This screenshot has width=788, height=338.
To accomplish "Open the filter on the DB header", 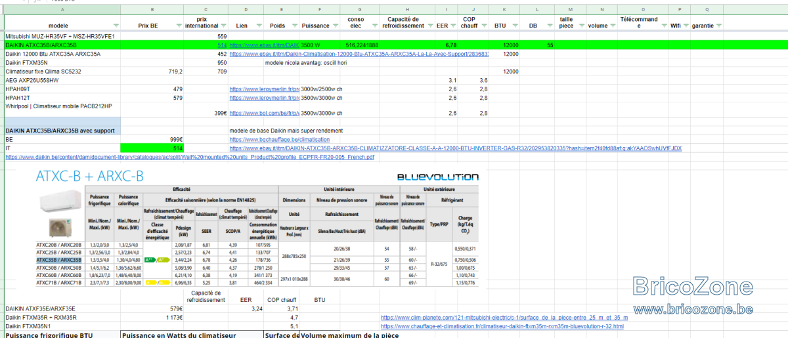I will [550, 25].
